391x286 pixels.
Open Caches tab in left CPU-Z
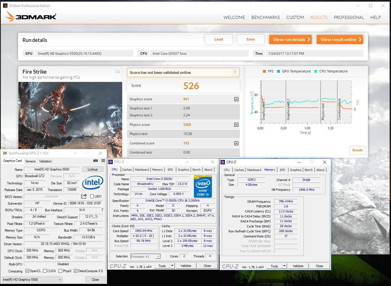(x=127, y=170)
